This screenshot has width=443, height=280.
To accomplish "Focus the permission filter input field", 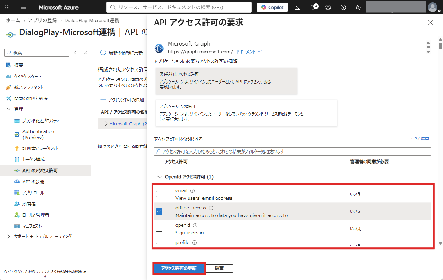I will [292, 151].
